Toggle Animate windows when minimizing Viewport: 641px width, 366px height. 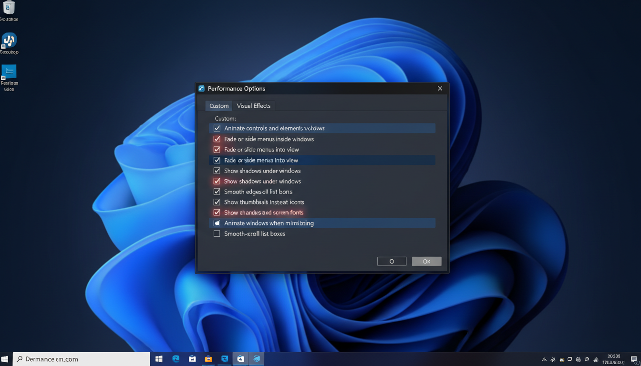(x=217, y=223)
